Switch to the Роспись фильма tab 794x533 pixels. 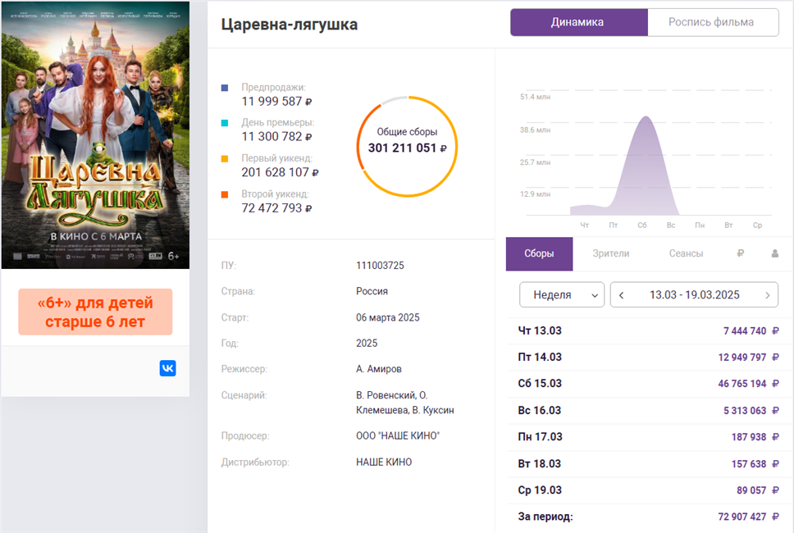713,22
